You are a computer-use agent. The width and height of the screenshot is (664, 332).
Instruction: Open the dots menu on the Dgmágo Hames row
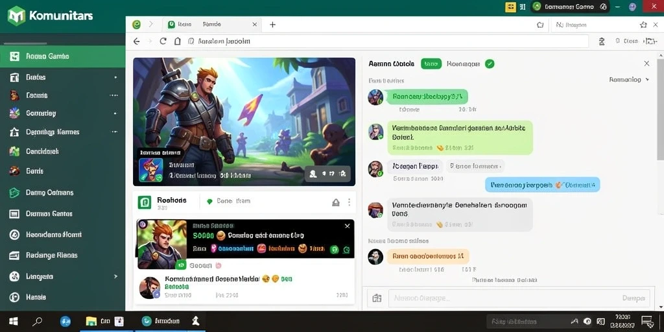pos(114,132)
